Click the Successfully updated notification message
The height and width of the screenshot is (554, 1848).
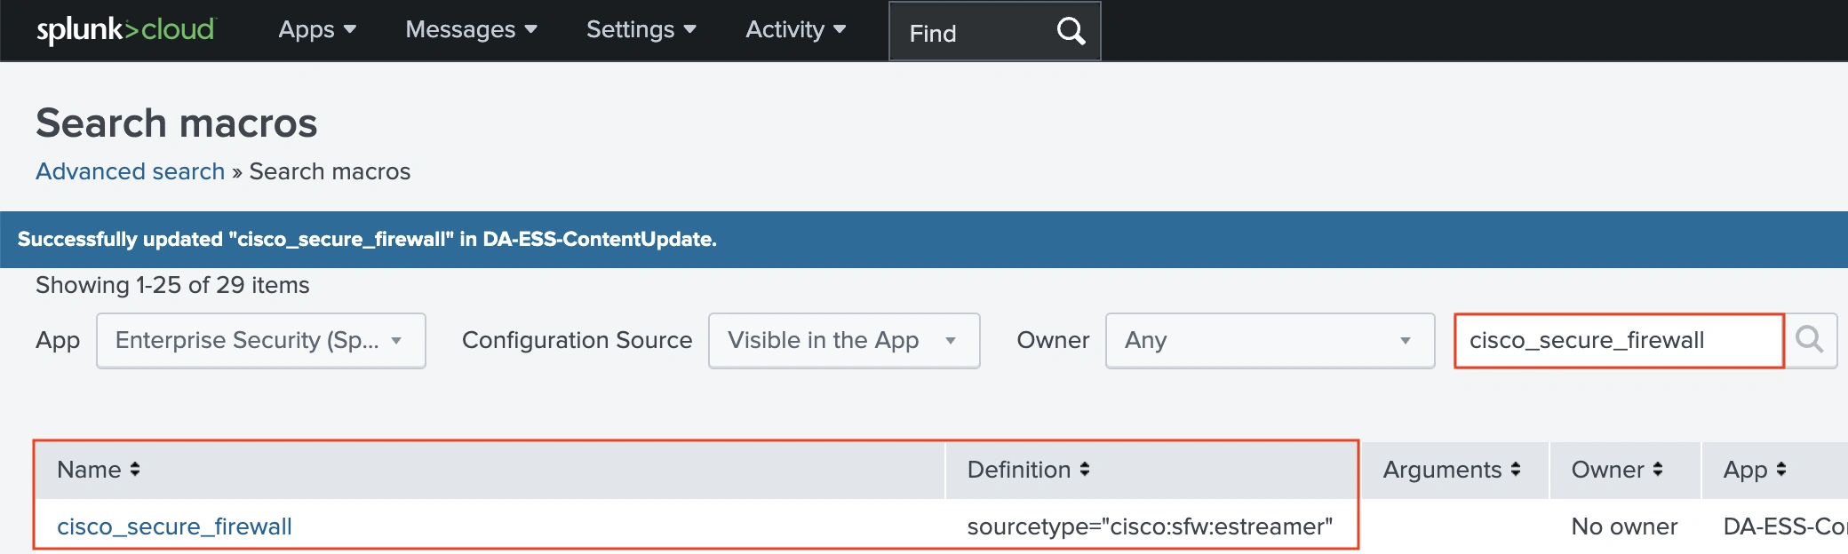(x=367, y=240)
